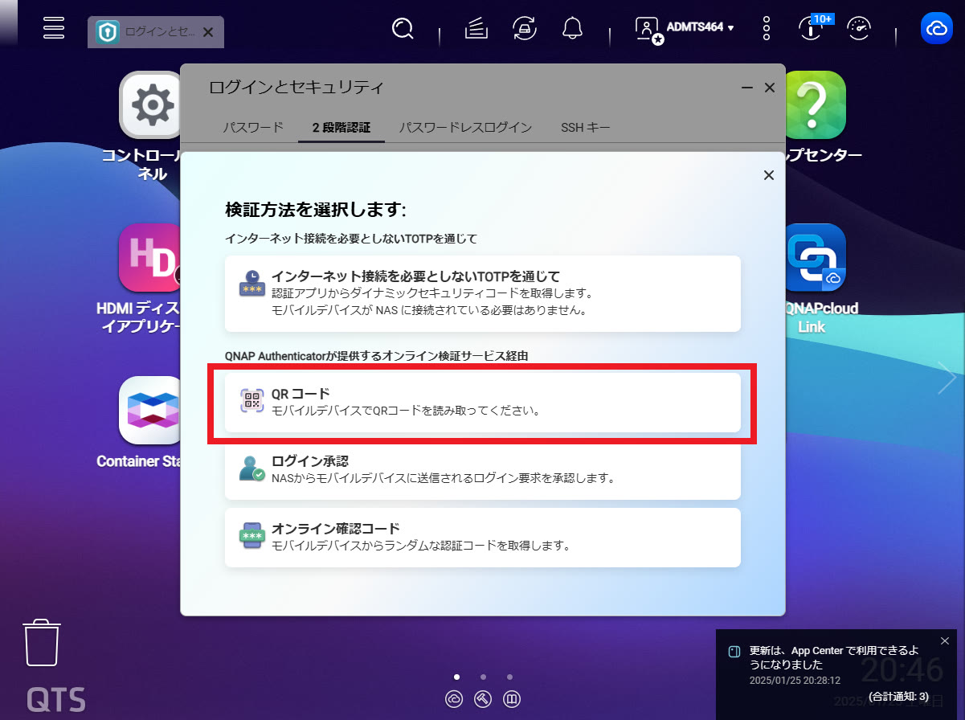Screen dimensions: 965x720
Task: Switch to the パスワード tab
Action: (x=253, y=127)
